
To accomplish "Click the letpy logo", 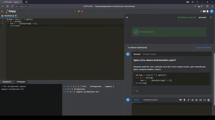I will 11,11.
